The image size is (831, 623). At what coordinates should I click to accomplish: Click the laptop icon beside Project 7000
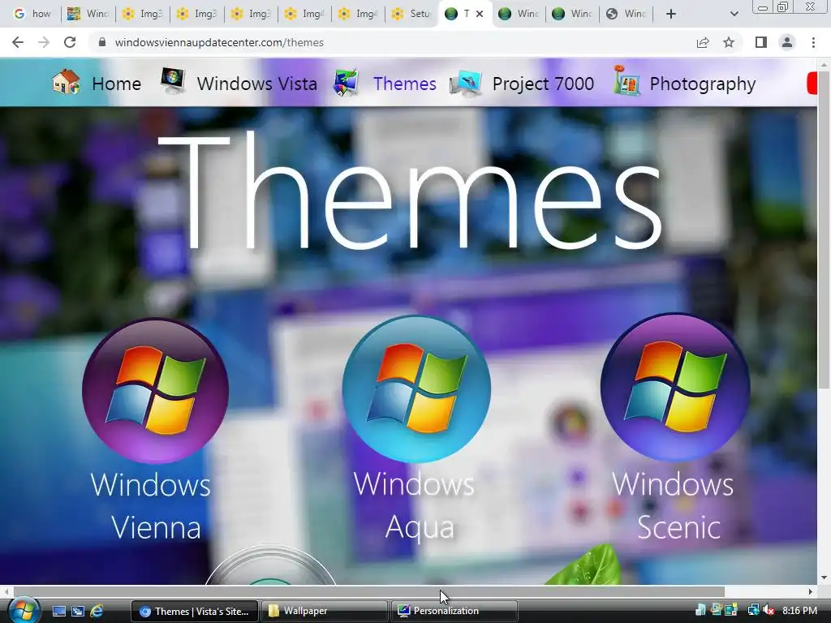click(465, 84)
